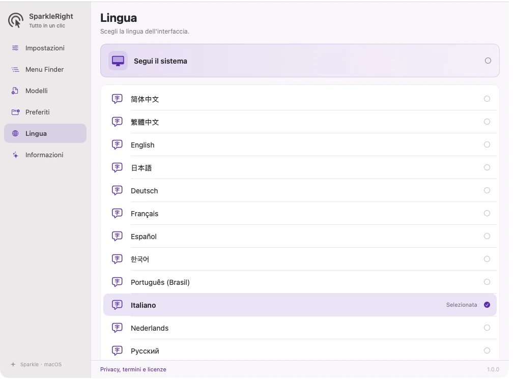Go to the Preferiti section
This screenshot has height=380, width=513.
(x=45, y=112)
